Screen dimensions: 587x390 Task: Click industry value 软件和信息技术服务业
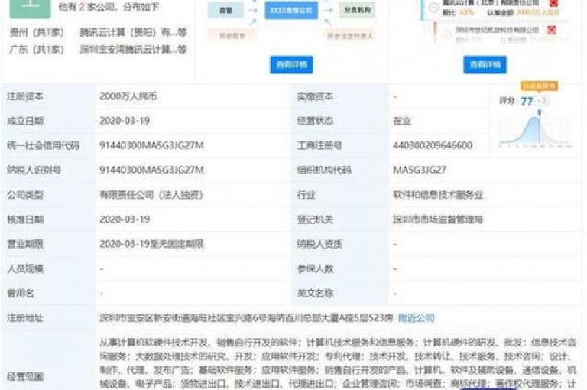pos(438,195)
